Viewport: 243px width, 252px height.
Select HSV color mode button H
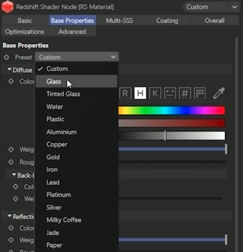pyautogui.click(x=140, y=93)
